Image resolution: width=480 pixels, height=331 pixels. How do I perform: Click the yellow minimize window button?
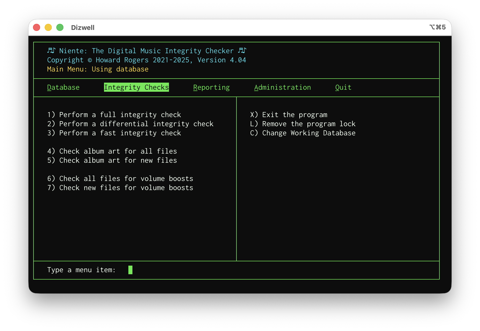(x=48, y=27)
